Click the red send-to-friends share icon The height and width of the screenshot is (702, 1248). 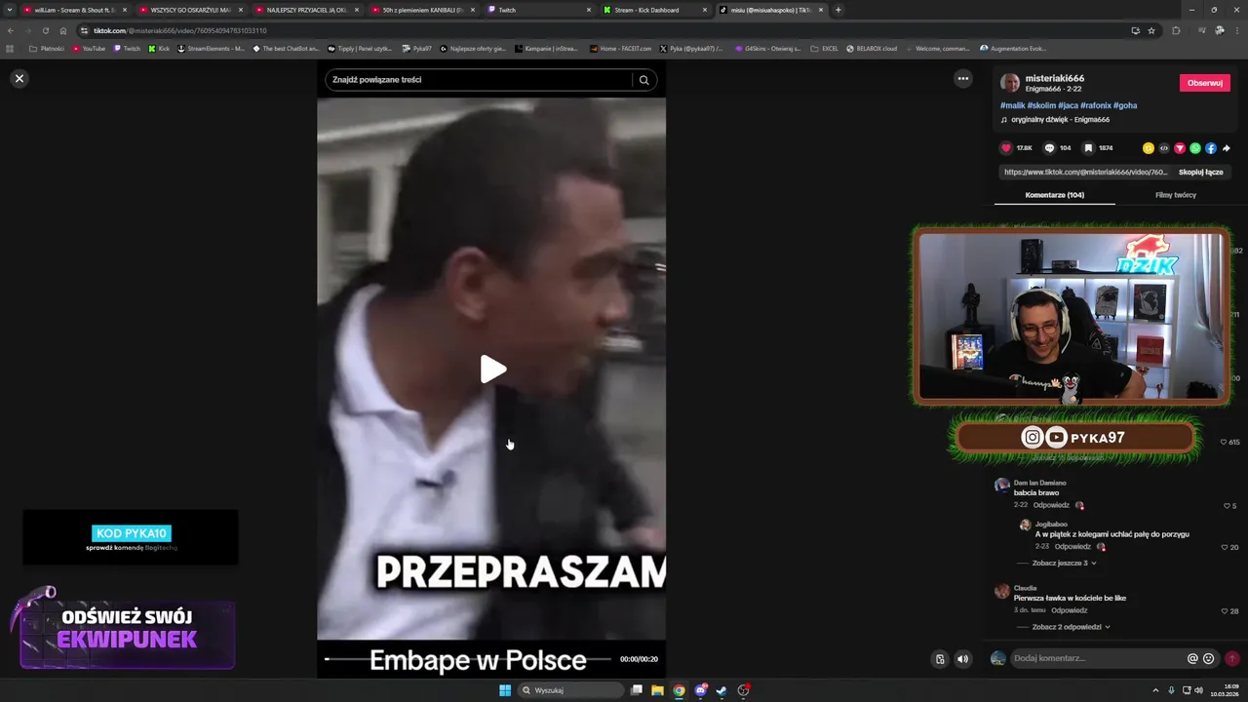[x=1180, y=148]
